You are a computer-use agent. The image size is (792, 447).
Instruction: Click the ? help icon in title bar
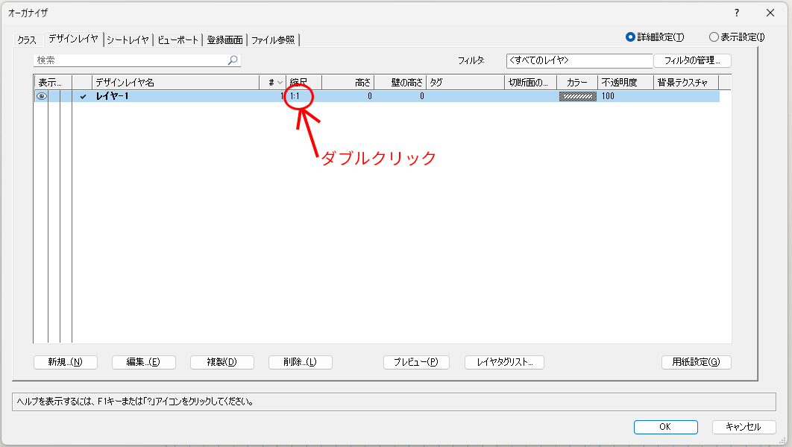point(737,13)
